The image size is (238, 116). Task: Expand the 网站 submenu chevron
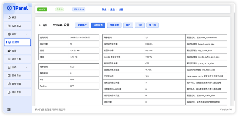tap(26, 34)
